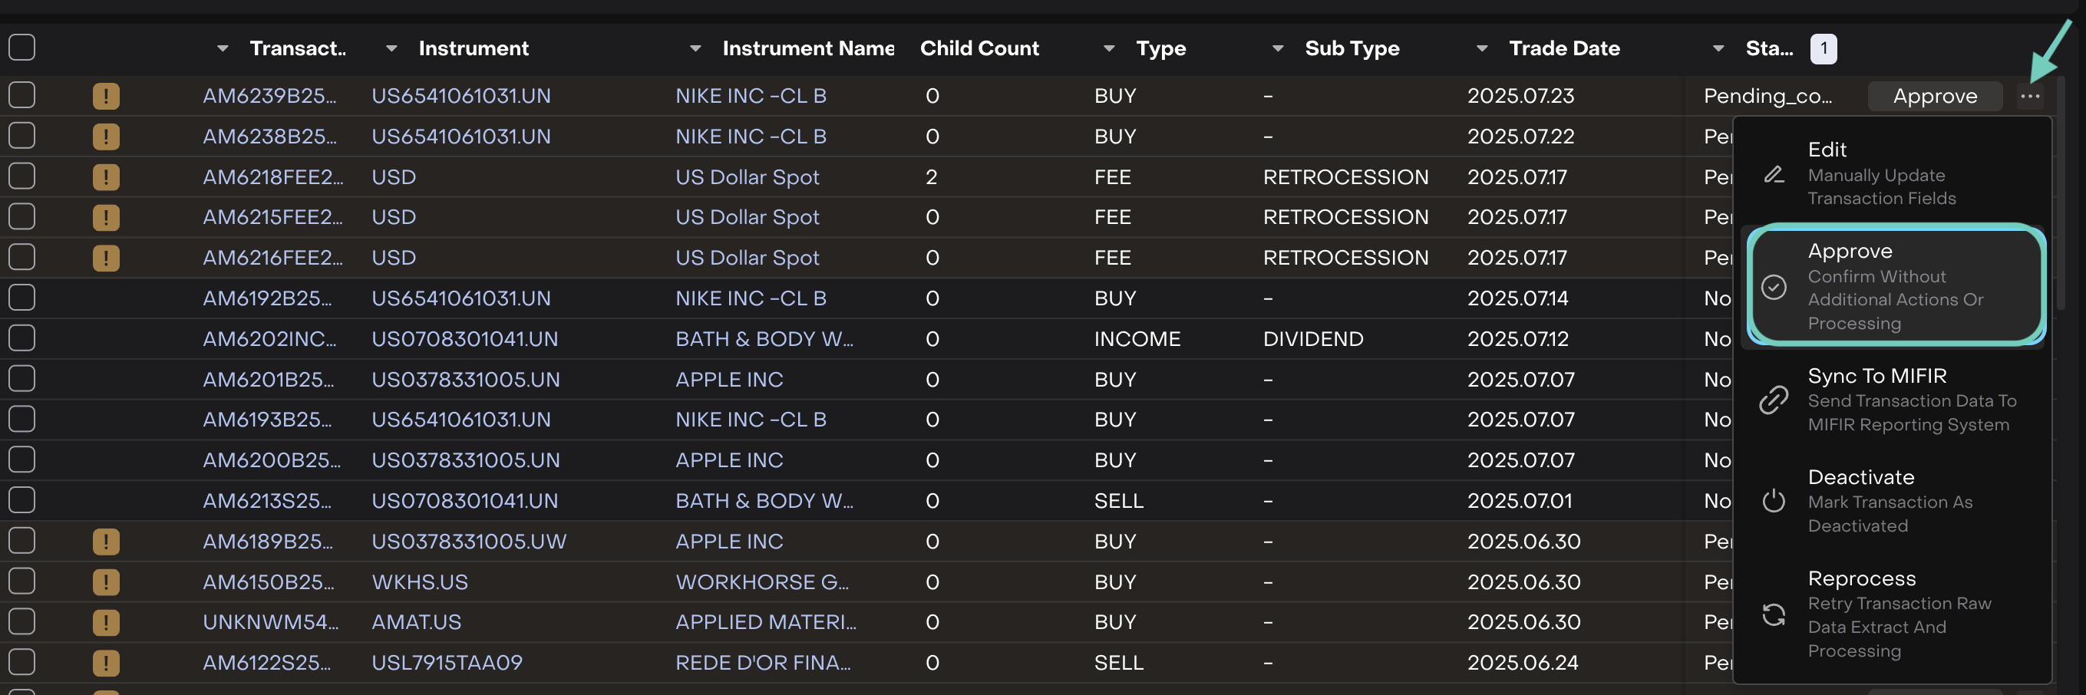Click the Reprocess refresh arrows icon
2086x695 pixels.
pos(1774,615)
